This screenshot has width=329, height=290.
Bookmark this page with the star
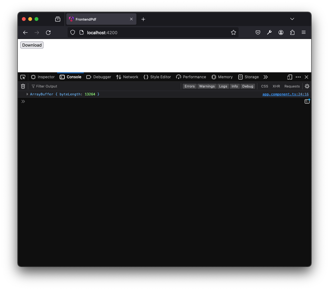tap(234, 32)
